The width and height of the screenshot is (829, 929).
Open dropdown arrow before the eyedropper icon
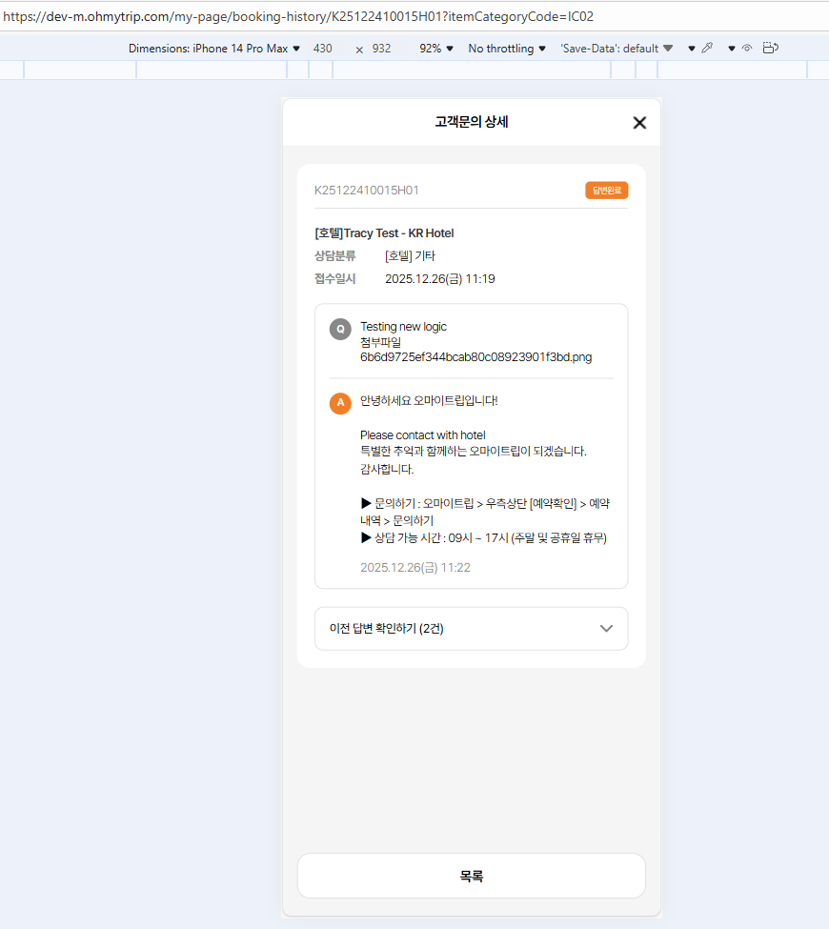tap(691, 49)
